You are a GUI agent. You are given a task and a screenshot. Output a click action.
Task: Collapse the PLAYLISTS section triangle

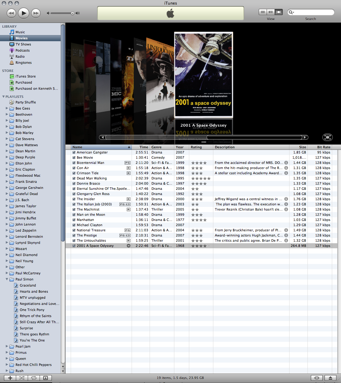tap(3, 97)
